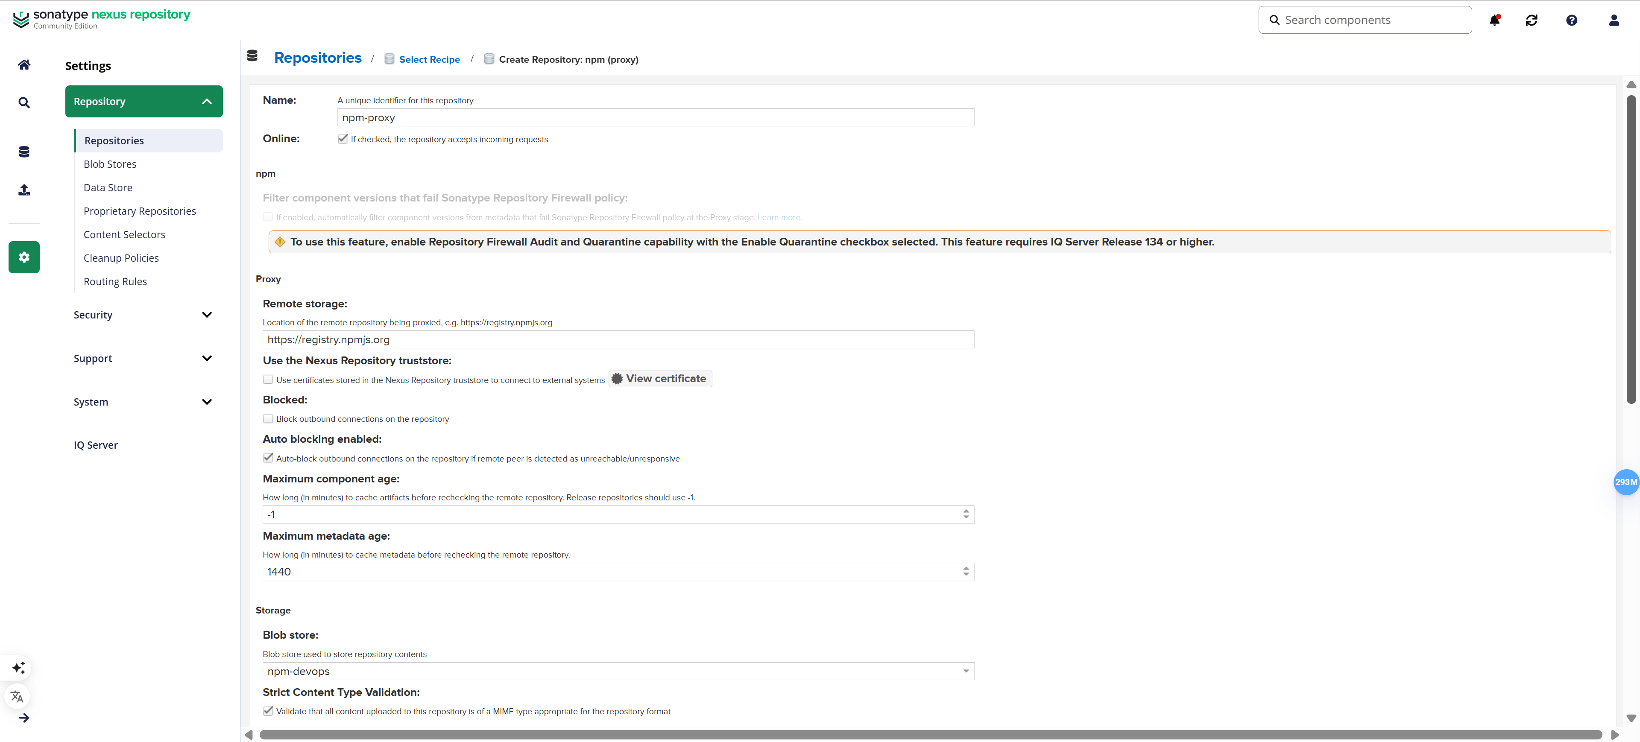This screenshot has height=742, width=1640.
Task: Click the horizontal scrollbar at bottom
Action: coord(930,734)
